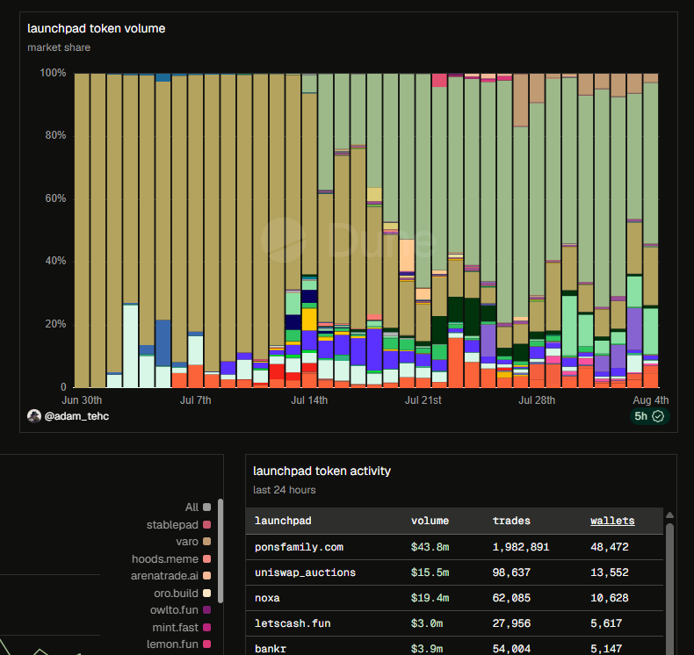Sort table by wallets column header
The height and width of the screenshot is (655, 694).
(x=612, y=521)
